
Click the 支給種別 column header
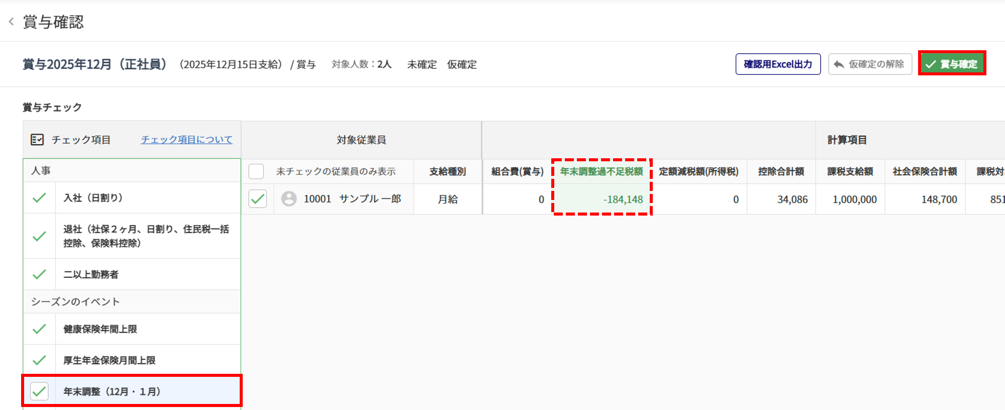point(448,171)
